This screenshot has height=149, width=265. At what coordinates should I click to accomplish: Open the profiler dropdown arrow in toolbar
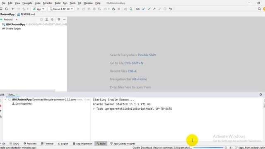(109, 9)
